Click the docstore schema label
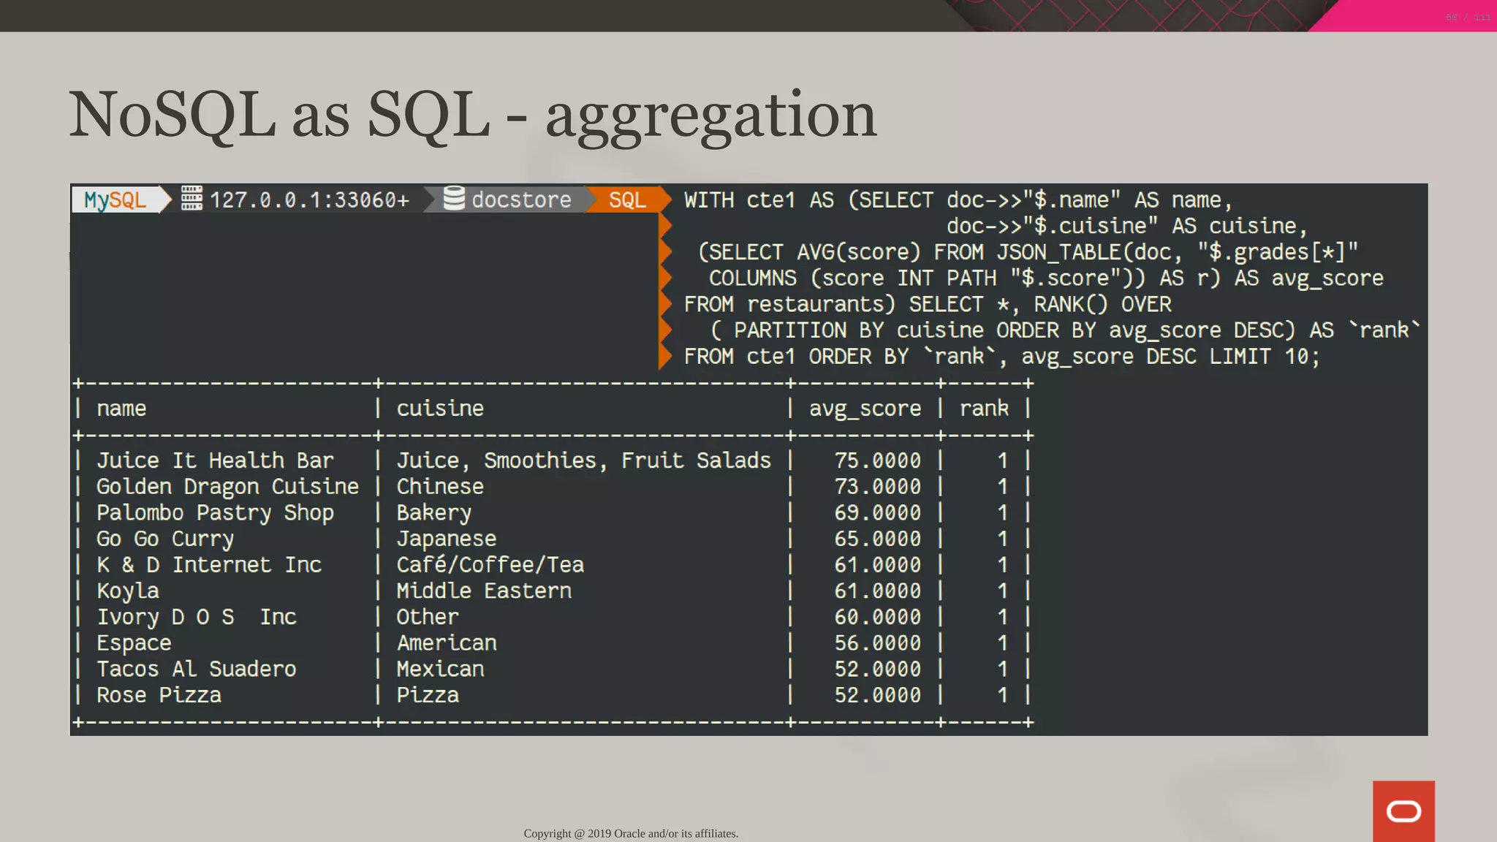Screen dimensions: 1497x842 [x=520, y=200]
